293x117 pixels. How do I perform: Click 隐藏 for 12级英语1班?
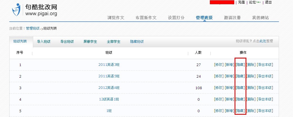pos(240,99)
